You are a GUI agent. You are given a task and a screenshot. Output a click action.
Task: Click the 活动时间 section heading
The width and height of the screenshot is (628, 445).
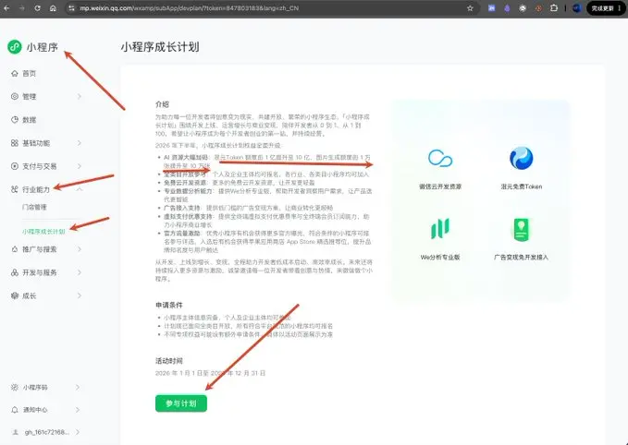pos(169,361)
